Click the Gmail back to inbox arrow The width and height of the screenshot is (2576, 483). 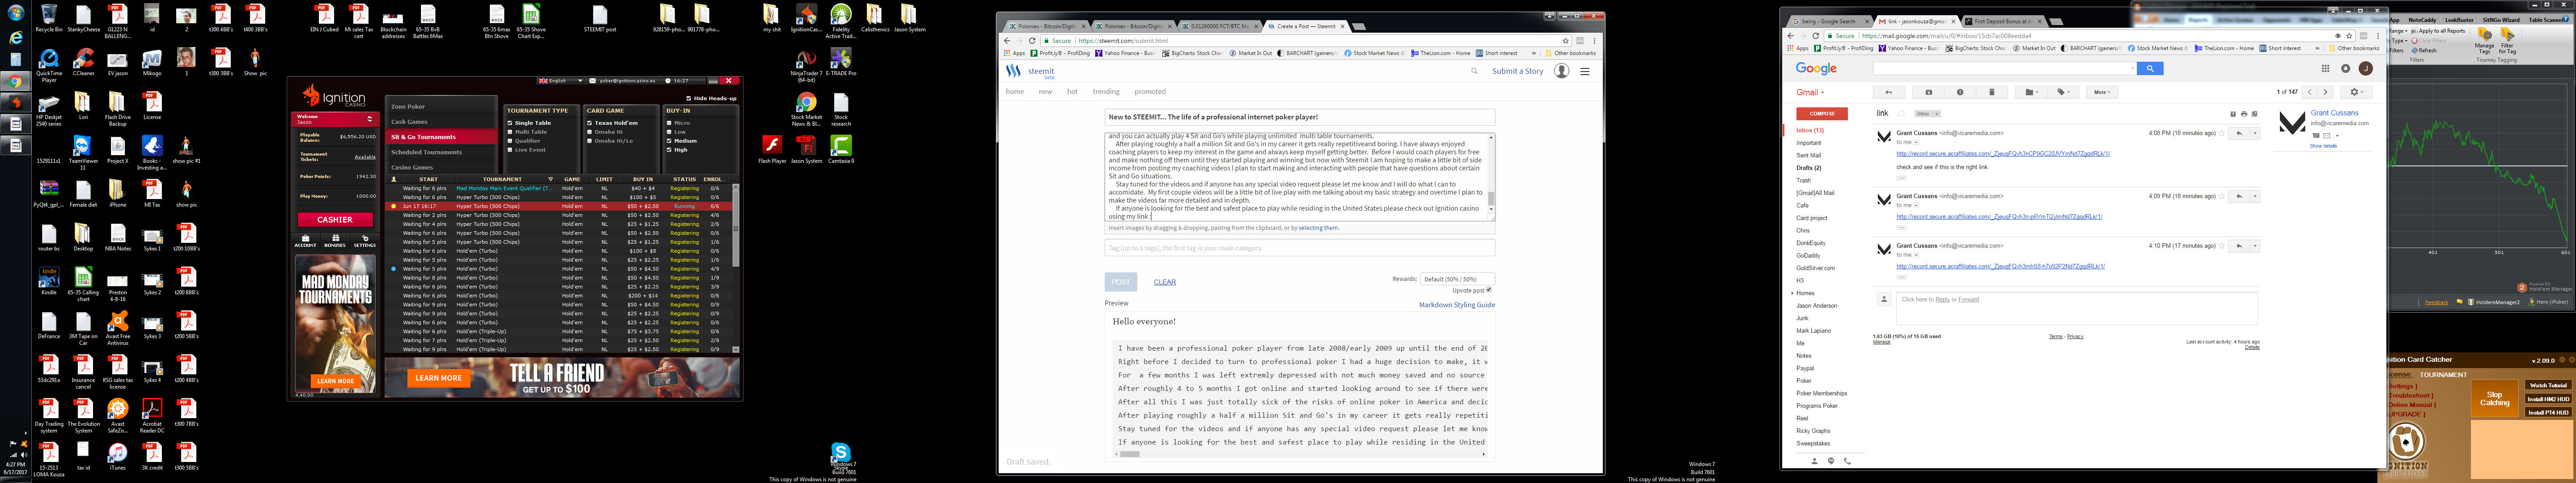coord(1889,92)
